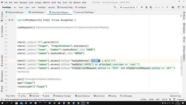Screen dimensions: 186x105
Task: Open the Build menu in the menu bar
Action: 54,2
